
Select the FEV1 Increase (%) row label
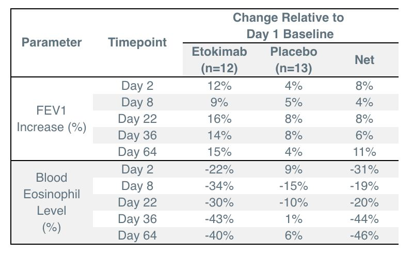click(x=52, y=119)
